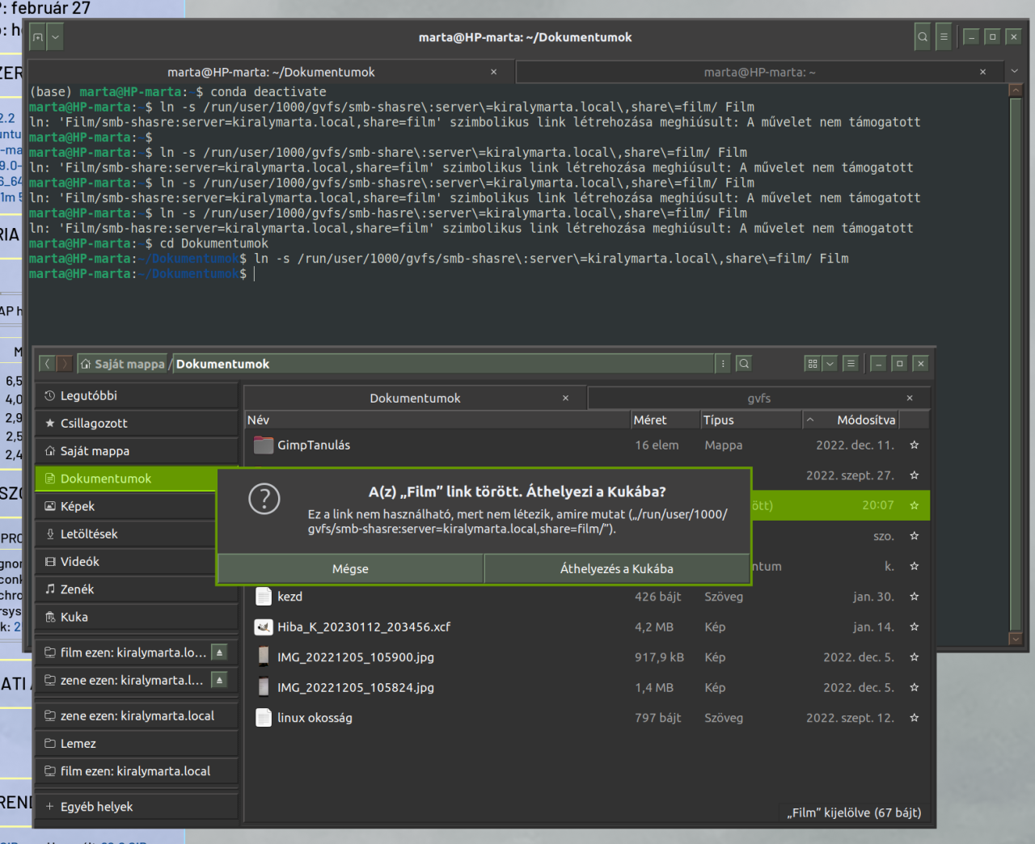The image size is (1035, 844).
Task: Sort by Módosítva column
Action: pyautogui.click(x=851, y=420)
